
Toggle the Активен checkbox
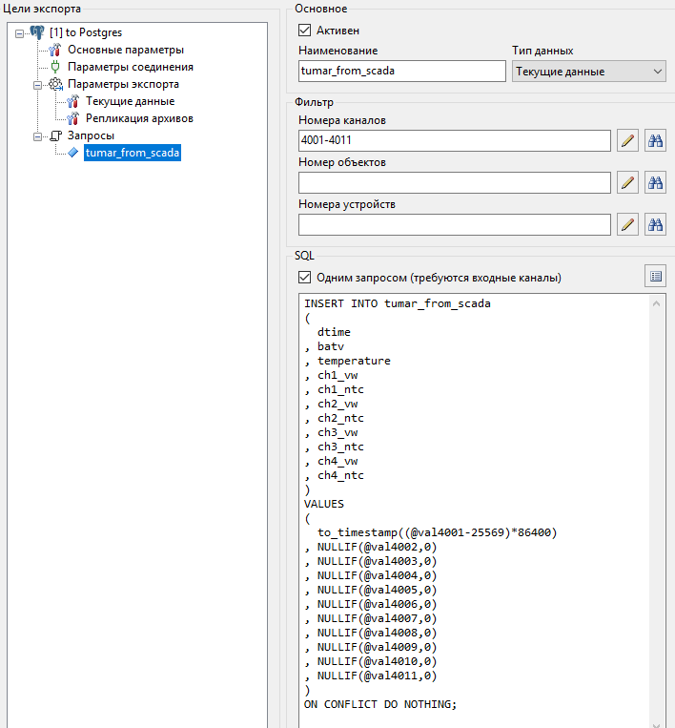pos(304,31)
